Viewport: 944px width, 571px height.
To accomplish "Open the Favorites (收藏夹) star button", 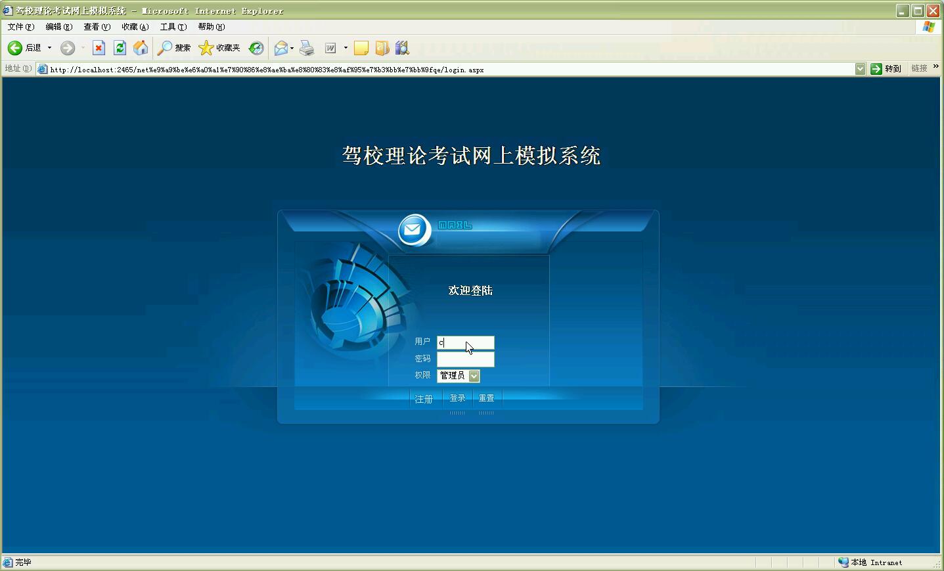I will [x=219, y=48].
